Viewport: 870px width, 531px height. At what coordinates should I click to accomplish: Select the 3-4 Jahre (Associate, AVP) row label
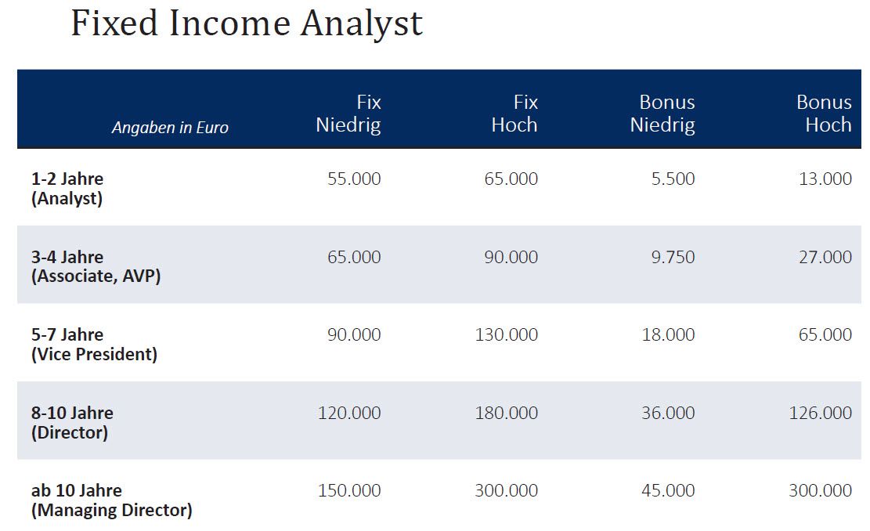96,266
